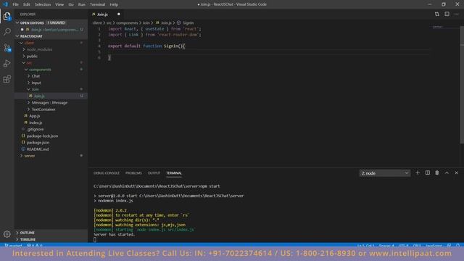This screenshot has height=261, width=464.
Task: Click the components breadcrumb segment
Action: (127, 22)
